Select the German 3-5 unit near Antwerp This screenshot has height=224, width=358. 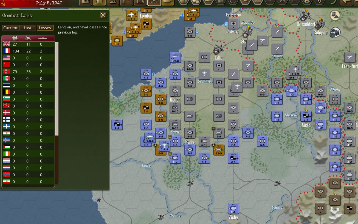[190, 32]
